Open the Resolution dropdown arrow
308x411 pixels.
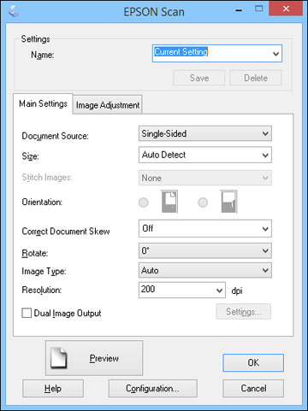pos(219,291)
